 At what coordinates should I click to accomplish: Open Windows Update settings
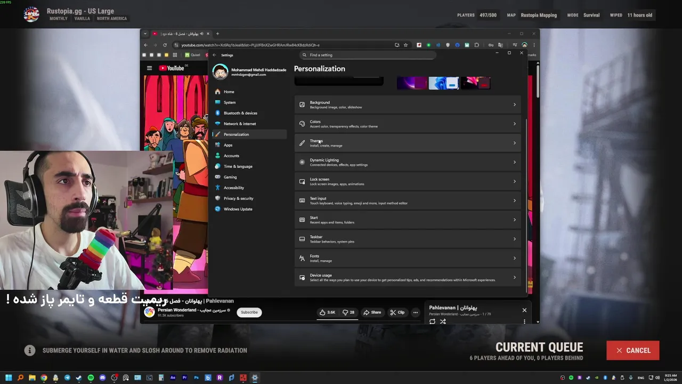point(249,209)
